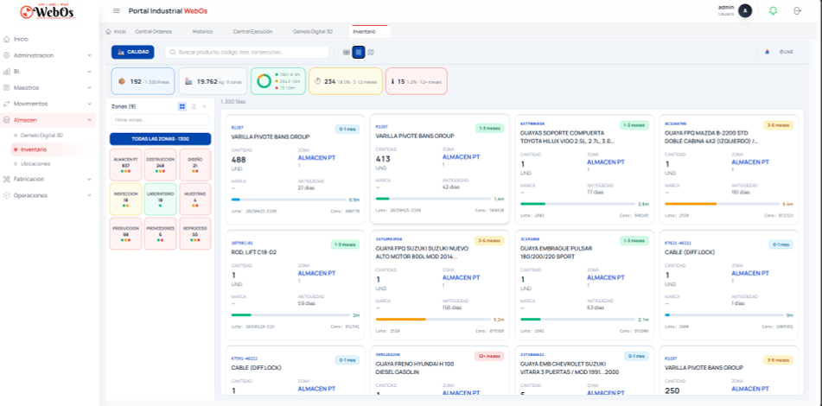This screenshot has height=406, width=822.
Task: Switch zones to grid layout view
Action: click(182, 106)
